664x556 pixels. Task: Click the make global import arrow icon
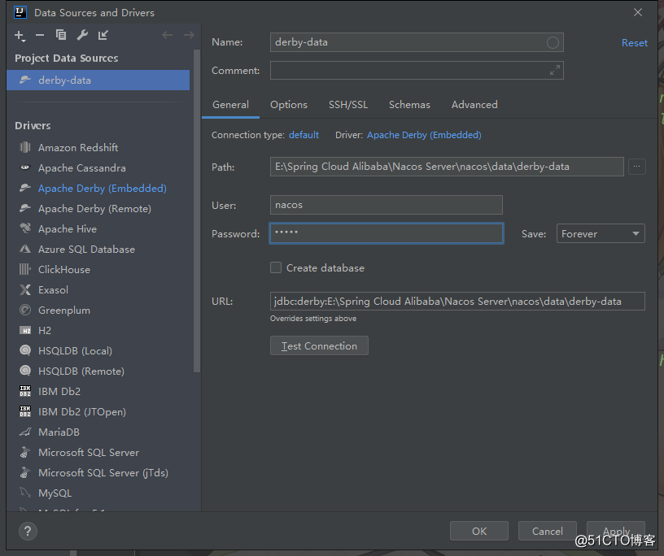103,35
